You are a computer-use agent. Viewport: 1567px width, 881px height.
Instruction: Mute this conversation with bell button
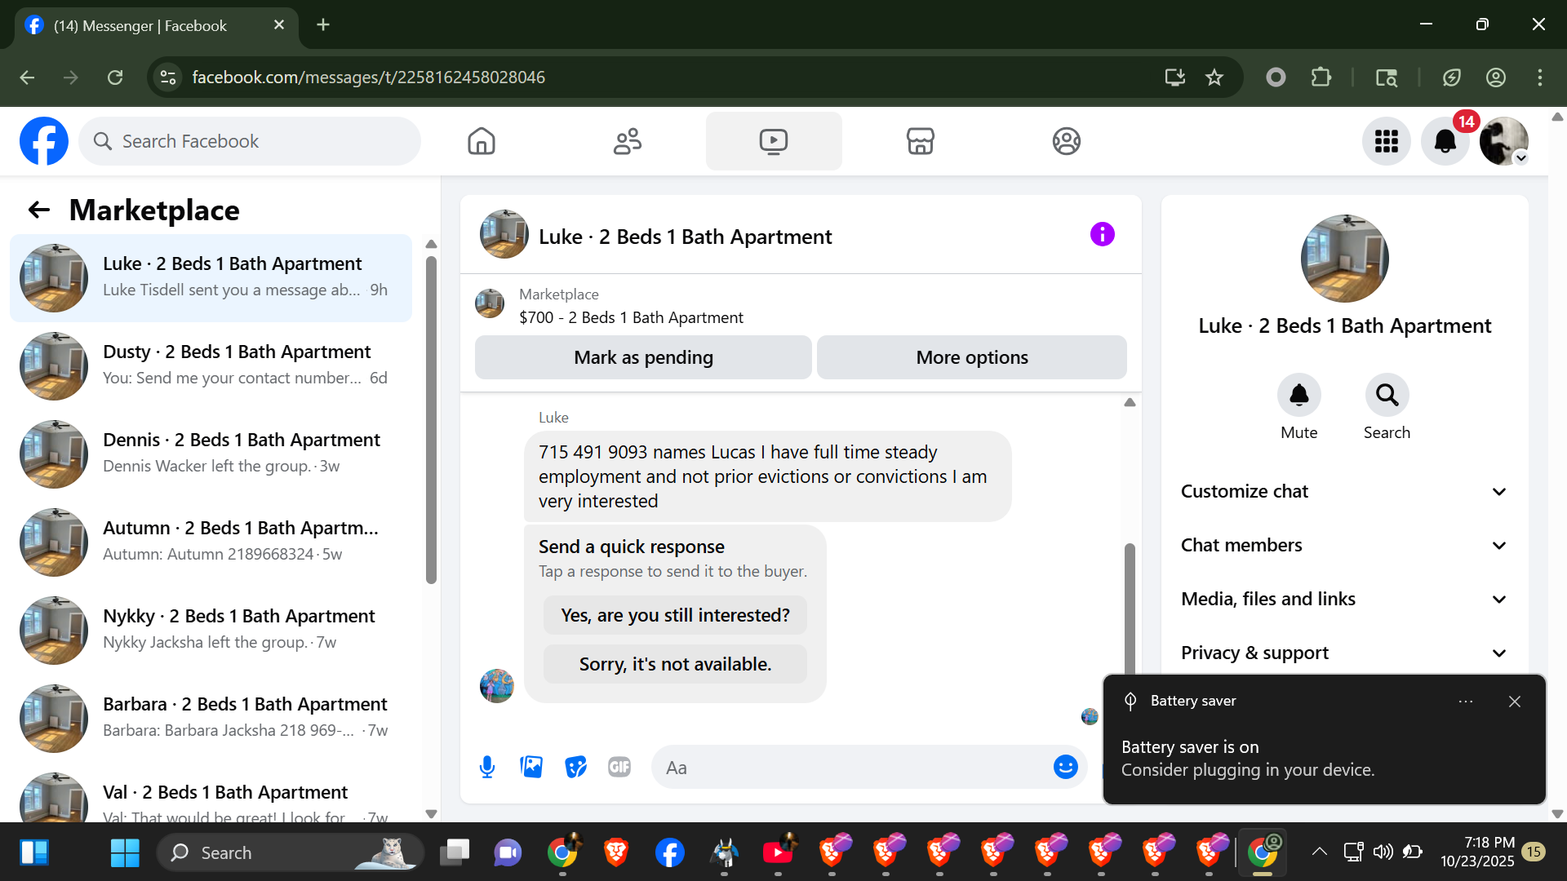coord(1298,396)
